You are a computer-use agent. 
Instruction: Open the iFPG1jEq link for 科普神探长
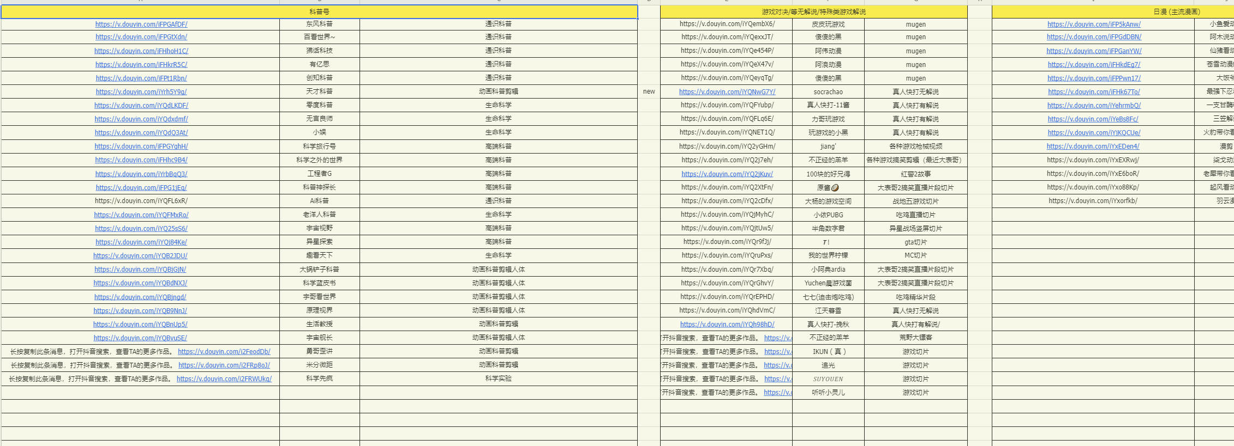click(141, 187)
